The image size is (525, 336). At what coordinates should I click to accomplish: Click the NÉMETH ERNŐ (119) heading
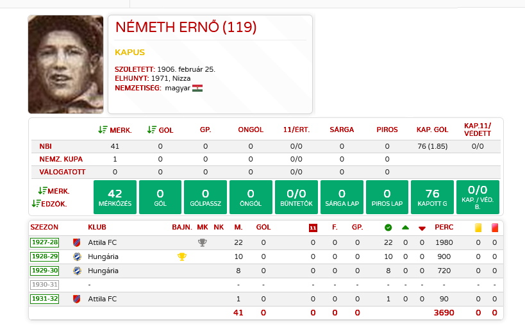(186, 27)
